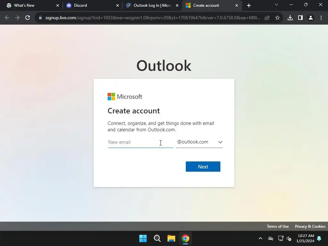Open the clock showing 10:27 AM
This screenshot has width=328, height=246.
click(x=305, y=238)
